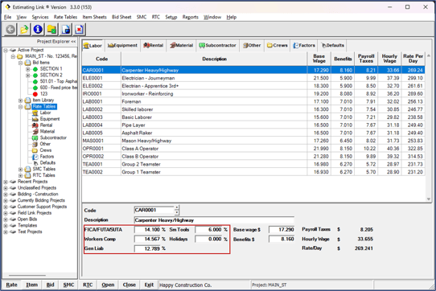This screenshot has height=291, width=436.
Task: Expand the Templates node
Action: point(6,226)
